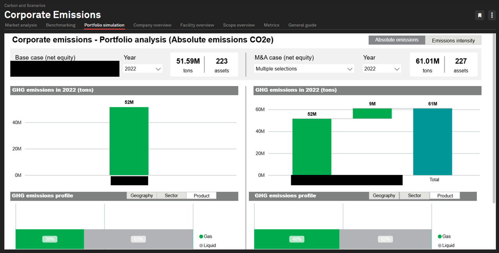Select Product in left emissions profile
The width and height of the screenshot is (499, 253).
201,196
